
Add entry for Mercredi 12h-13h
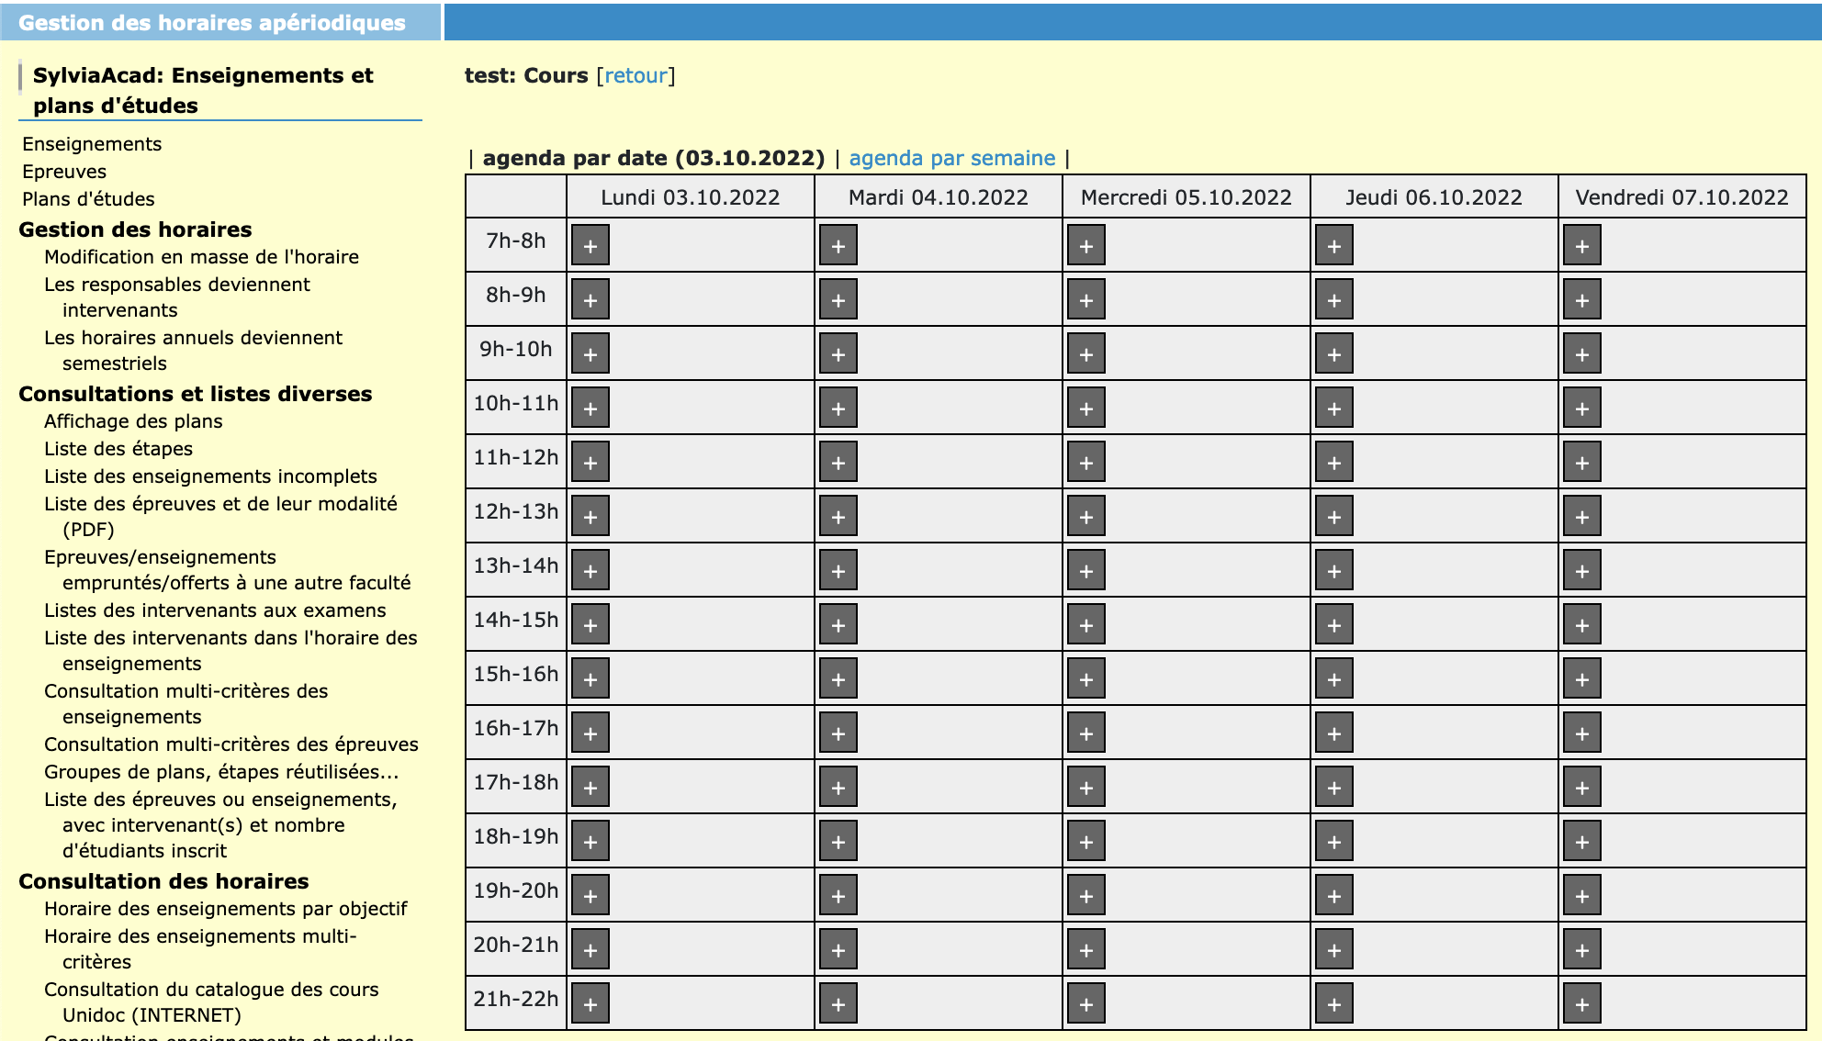(x=1086, y=517)
